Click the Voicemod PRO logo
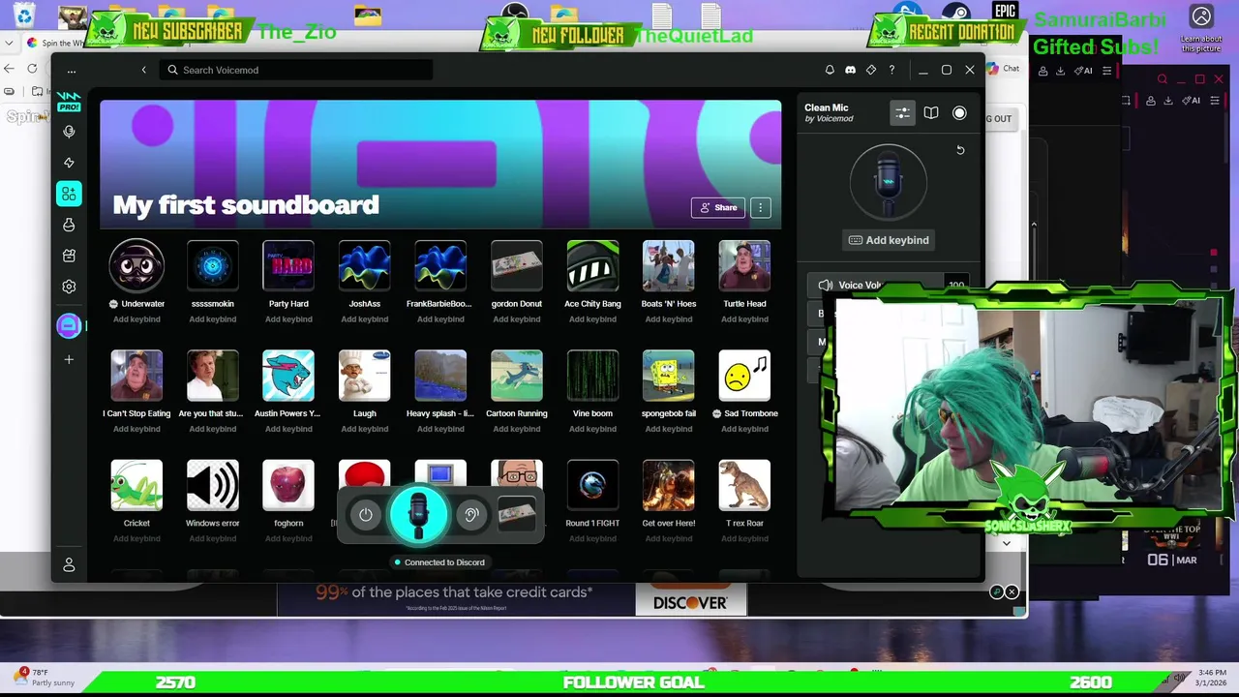Viewport: 1239px width, 697px height. pos(69,102)
